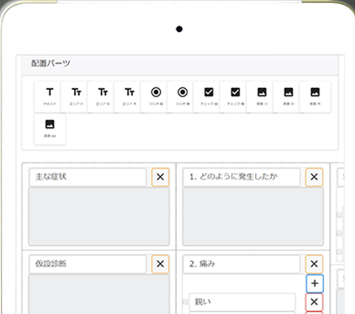355x314 pixels.
Task: Add the エリア中 medium text area part
Action: coord(103,97)
